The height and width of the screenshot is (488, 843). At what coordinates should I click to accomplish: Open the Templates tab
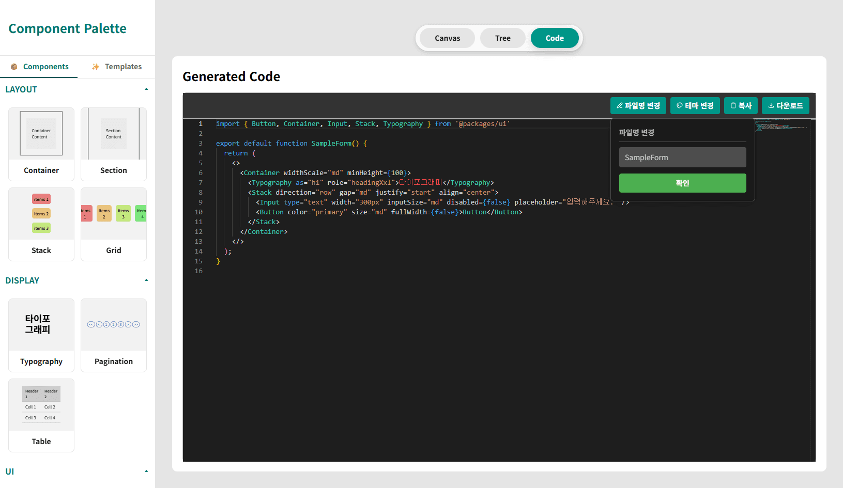(x=116, y=67)
